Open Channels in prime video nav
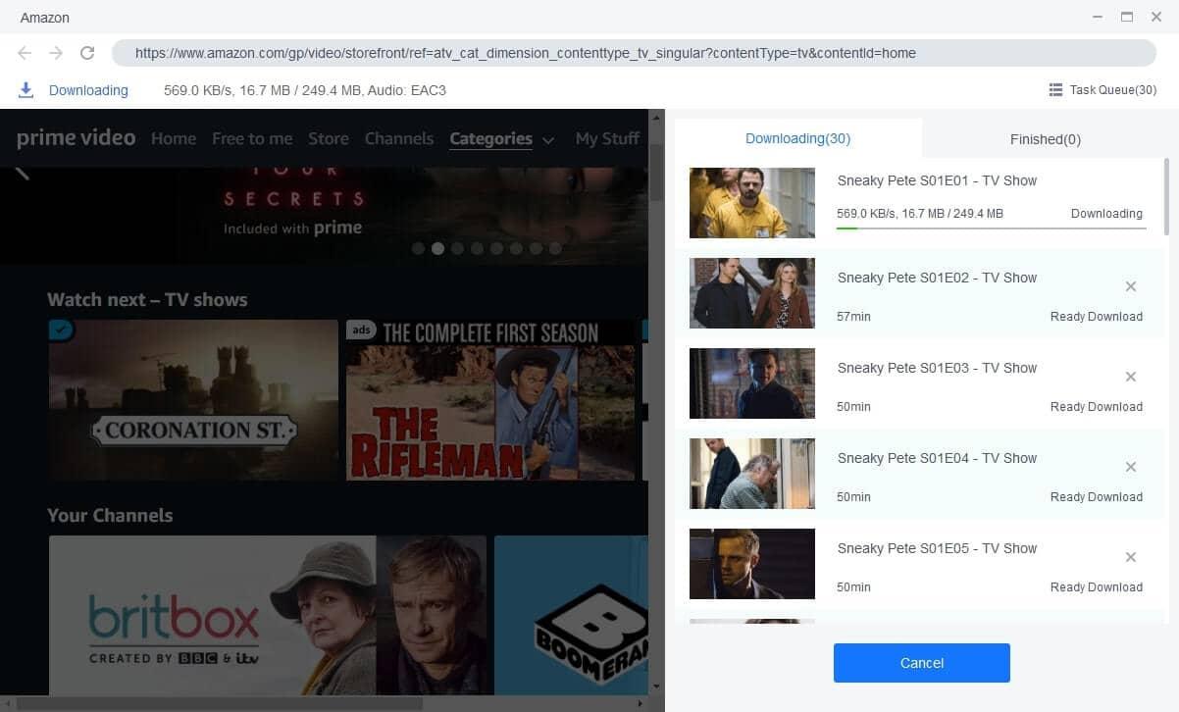The width and height of the screenshot is (1179, 712). point(399,138)
